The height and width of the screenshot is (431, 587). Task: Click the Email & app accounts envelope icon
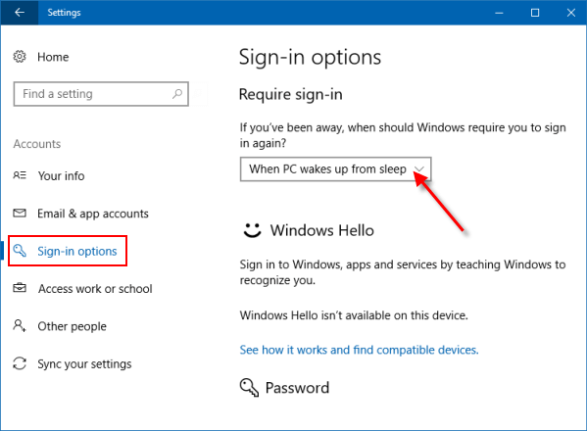20,213
